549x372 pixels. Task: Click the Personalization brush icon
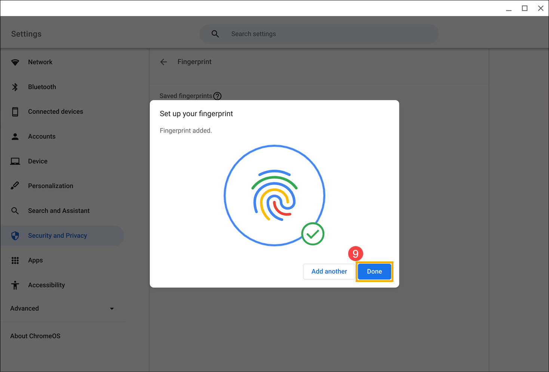(x=15, y=186)
